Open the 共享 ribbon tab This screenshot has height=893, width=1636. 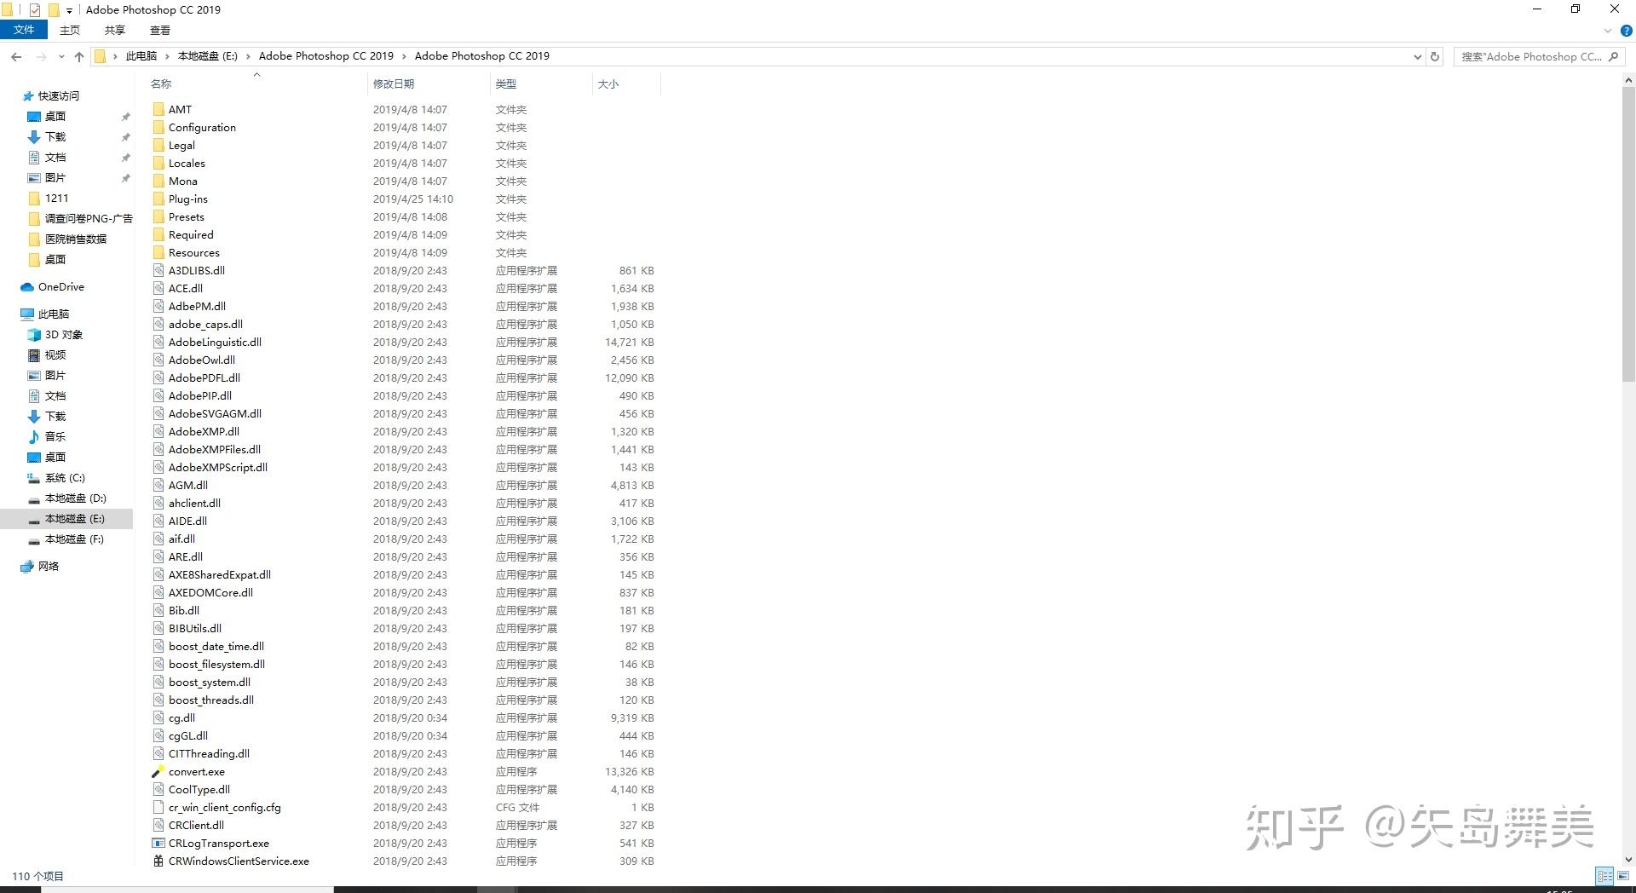114,30
